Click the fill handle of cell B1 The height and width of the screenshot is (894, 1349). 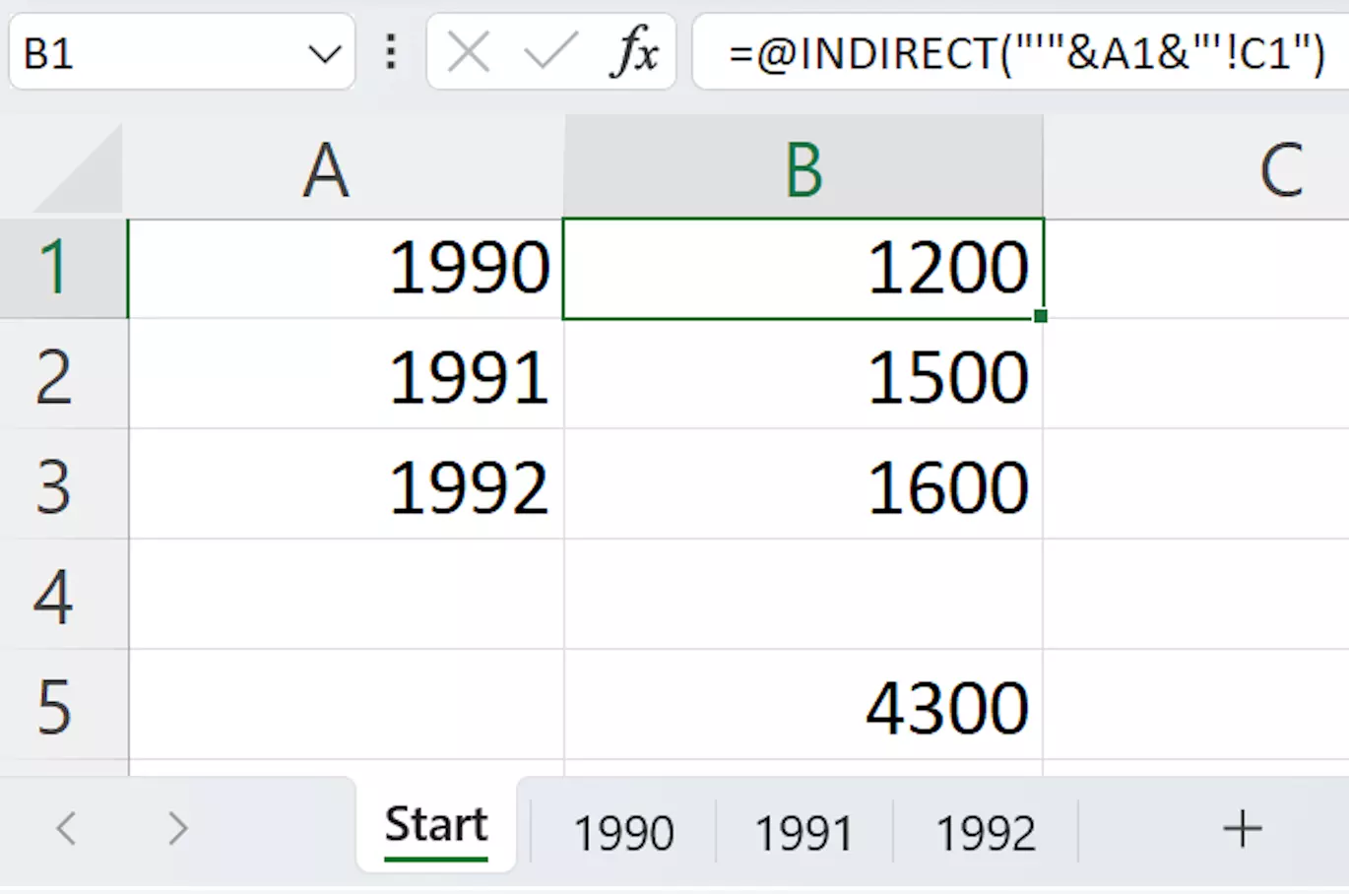pyautogui.click(x=1041, y=316)
